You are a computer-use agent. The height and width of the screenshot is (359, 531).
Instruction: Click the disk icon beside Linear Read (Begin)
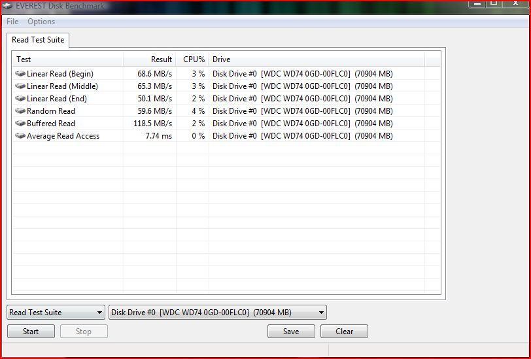tap(20, 73)
